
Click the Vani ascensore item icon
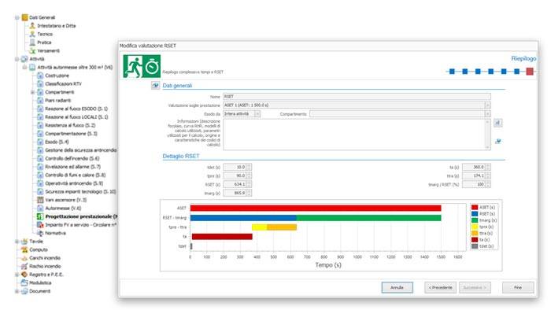(40, 200)
